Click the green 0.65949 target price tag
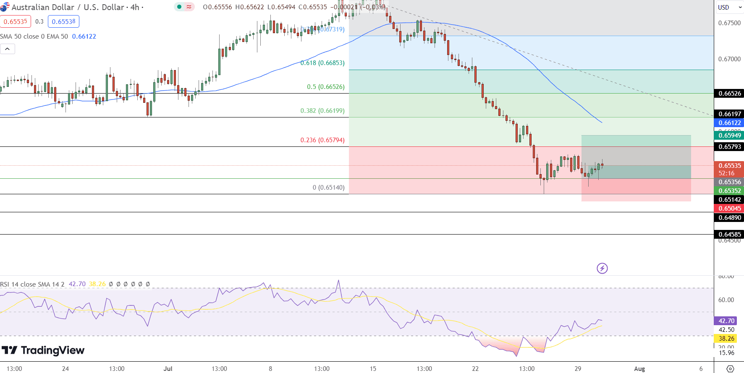744x373 pixels. tap(729, 135)
